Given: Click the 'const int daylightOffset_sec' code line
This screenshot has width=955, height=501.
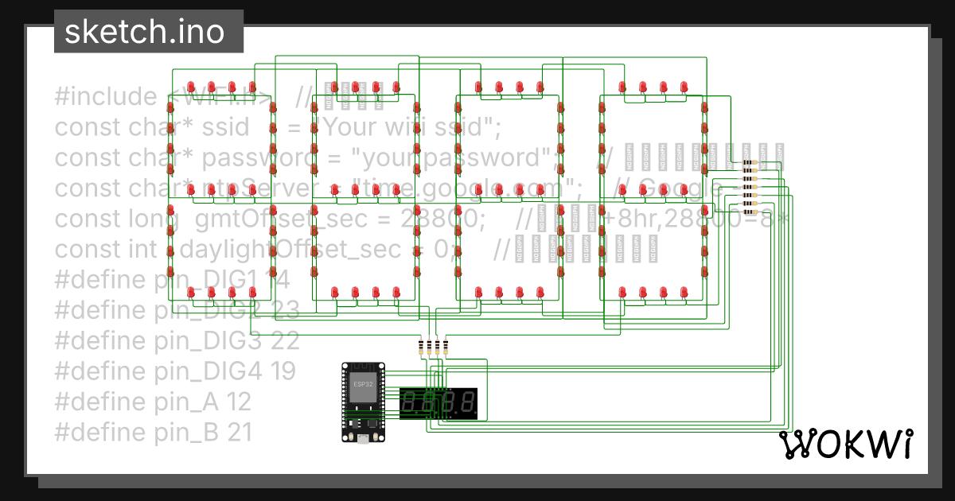Looking at the screenshot, I should point(356,249).
